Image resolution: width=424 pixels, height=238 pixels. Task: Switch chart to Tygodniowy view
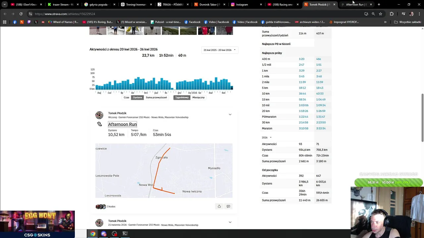[x=182, y=98]
